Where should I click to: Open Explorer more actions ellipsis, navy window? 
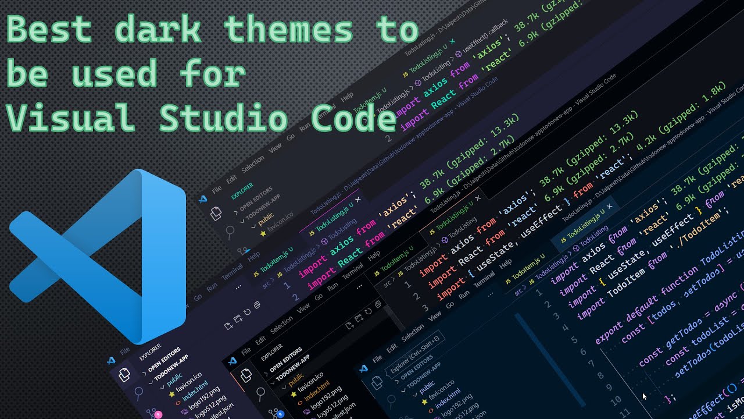coord(490,294)
